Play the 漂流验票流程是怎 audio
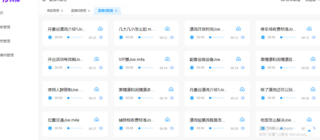The height and width of the screenshot is (140, 320). 192,128
